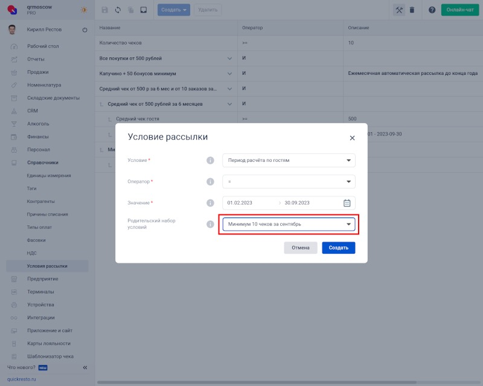
Task: Select НДС submenu item
Action: coord(31,253)
